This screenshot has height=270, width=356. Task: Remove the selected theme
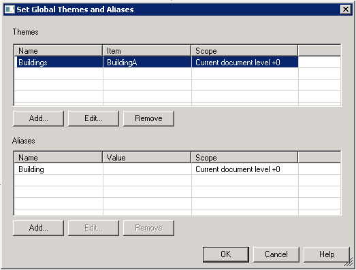pos(148,118)
